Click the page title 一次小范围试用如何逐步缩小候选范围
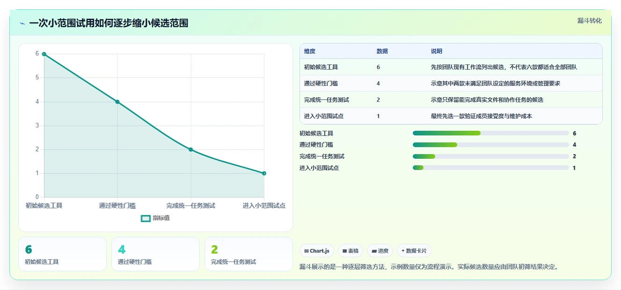The height and width of the screenshot is (290, 621). click(x=109, y=23)
